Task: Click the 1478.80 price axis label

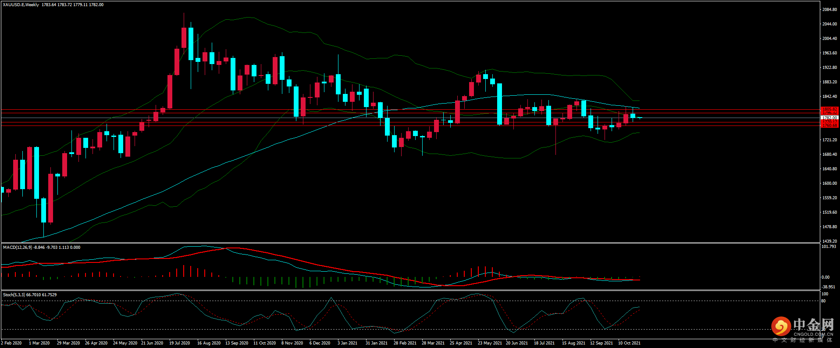Action: pyautogui.click(x=829, y=227)
